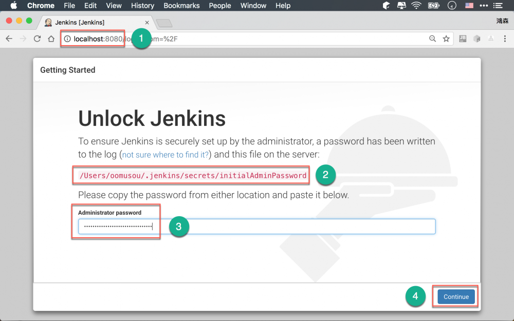Screen dimensions: 514x321
Task: Open the History menu
Action: pyautogui.click(x=142, y=6)
